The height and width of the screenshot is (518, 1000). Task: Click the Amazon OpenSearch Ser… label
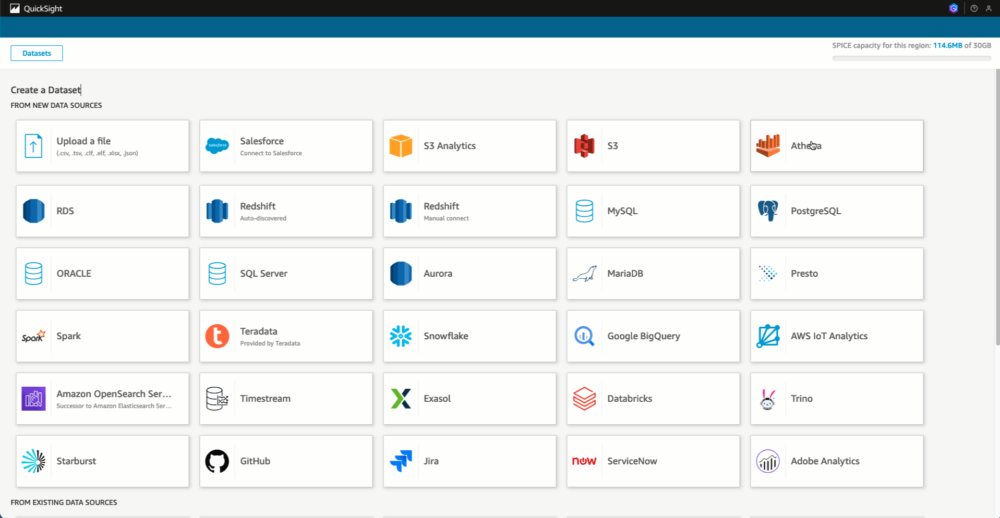[x=114, y=394]
